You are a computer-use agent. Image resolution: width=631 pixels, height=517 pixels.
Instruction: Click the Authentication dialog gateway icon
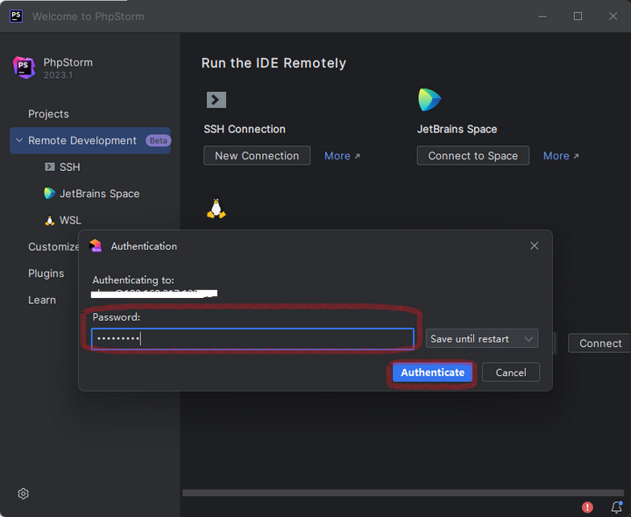pos(96,246)
